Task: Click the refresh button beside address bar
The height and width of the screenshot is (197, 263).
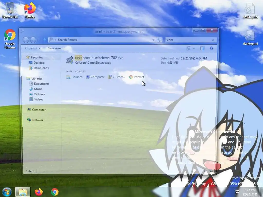Action: (x=159, y=40)
